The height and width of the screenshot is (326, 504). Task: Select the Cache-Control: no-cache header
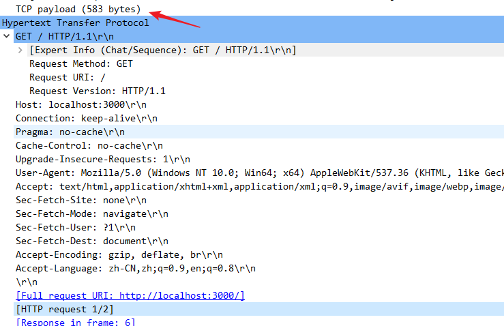coord(89,145)
